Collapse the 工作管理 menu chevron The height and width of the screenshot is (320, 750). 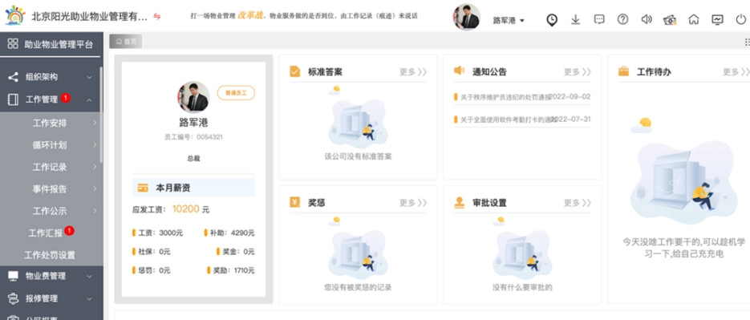(90, 100)
